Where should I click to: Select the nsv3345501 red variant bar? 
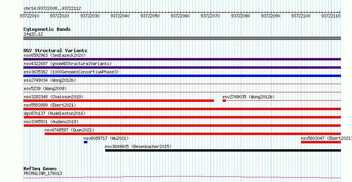click(182, 126)
